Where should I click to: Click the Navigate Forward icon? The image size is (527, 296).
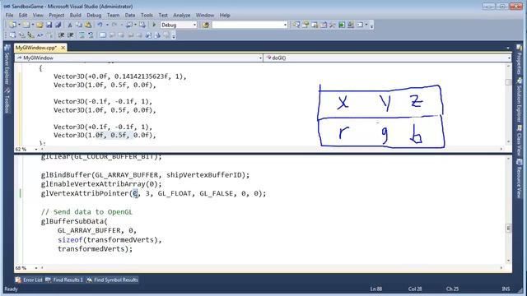pos(142,25)
